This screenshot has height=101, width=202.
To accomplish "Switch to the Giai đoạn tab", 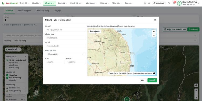I will coord(9,11).
